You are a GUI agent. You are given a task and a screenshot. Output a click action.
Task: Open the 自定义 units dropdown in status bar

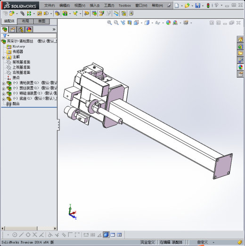[x=213, y=243]
